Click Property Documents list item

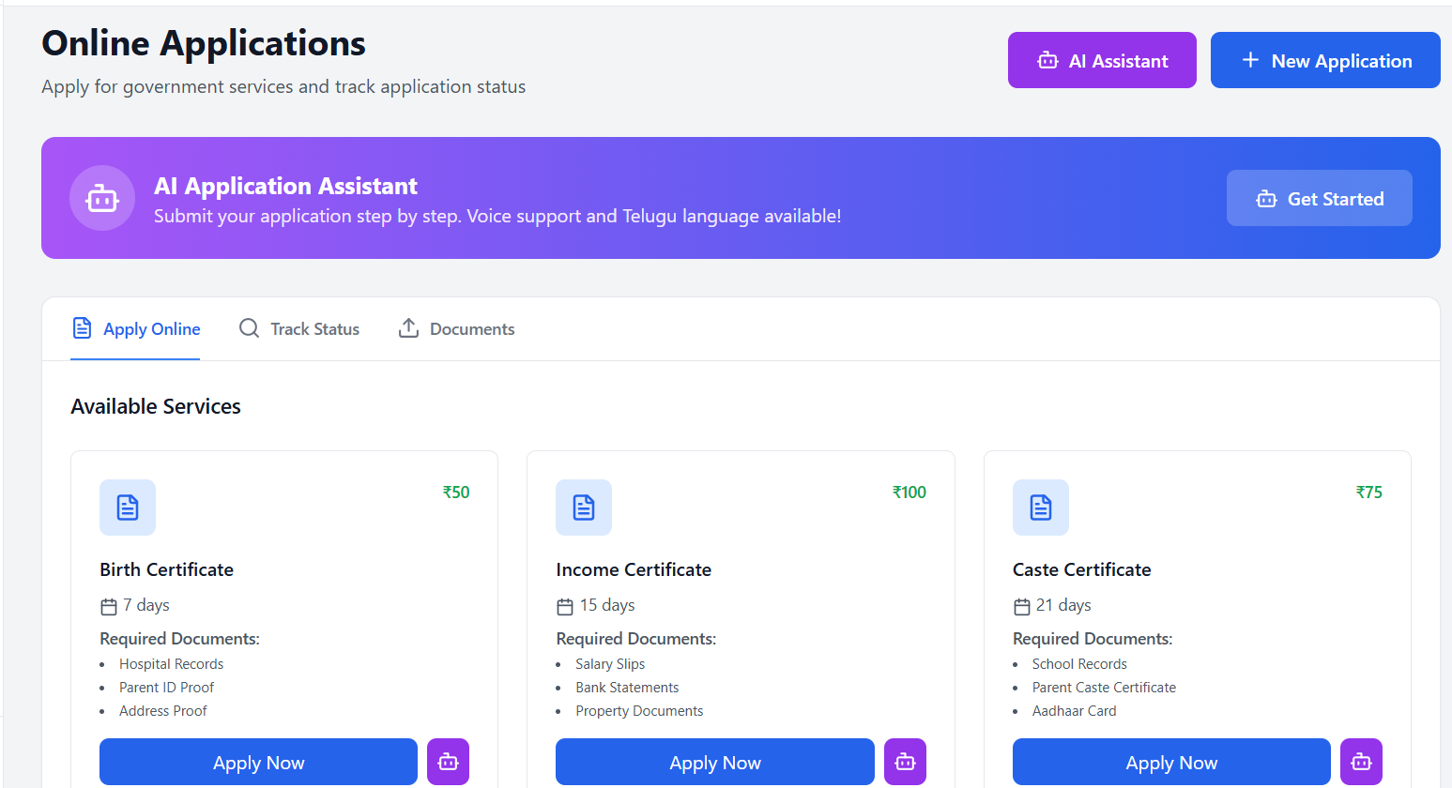pyautogui.click(x=640, y=711)
